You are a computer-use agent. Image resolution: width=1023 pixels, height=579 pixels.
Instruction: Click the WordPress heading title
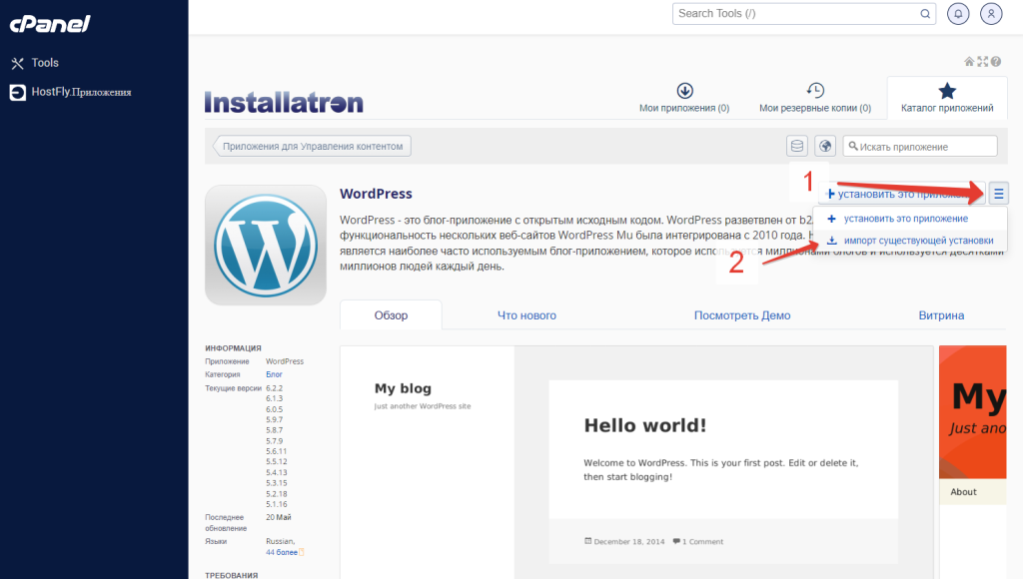click(376, 194)
